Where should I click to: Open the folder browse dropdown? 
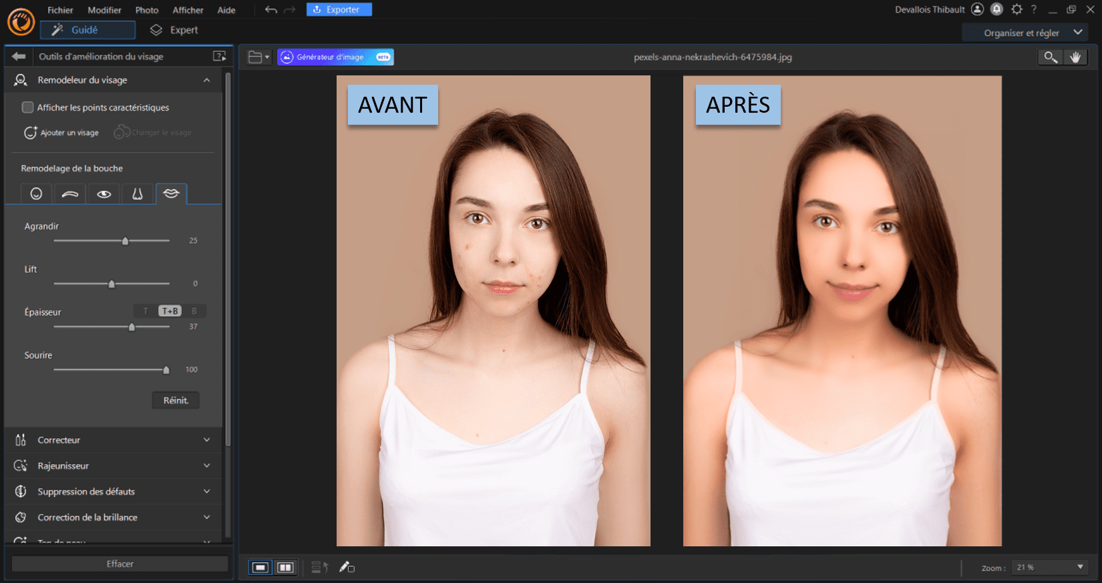[x=259, y=57]
